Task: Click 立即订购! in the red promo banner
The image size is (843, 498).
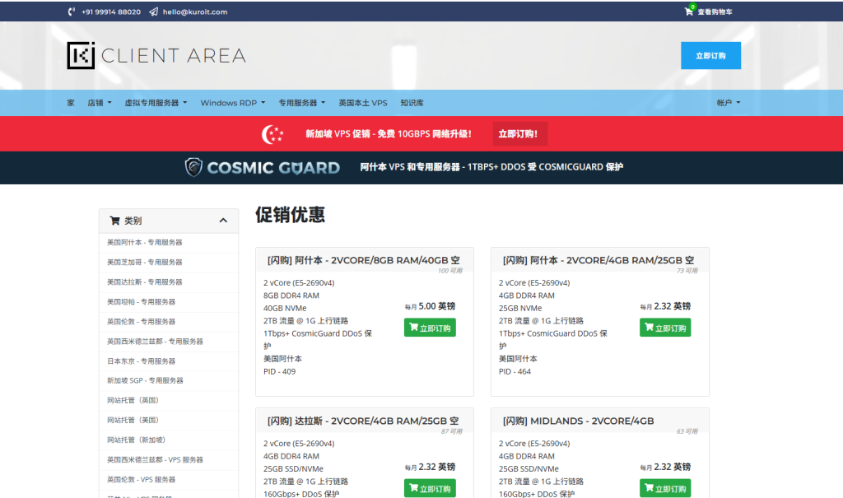Action: click(x=519, y=134)
